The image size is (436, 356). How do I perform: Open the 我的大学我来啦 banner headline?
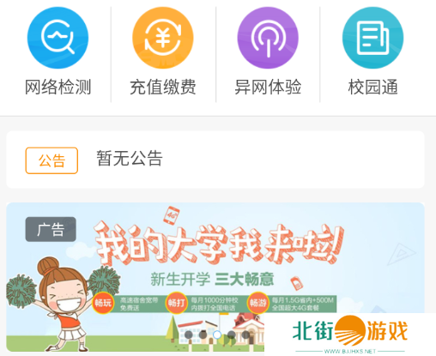click(219, 244)
